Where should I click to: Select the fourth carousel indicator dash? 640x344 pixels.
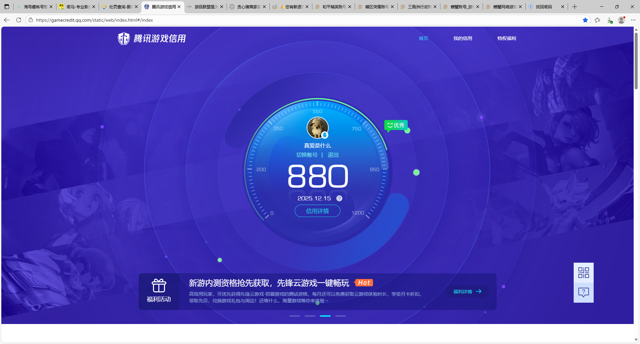[340, 316]
